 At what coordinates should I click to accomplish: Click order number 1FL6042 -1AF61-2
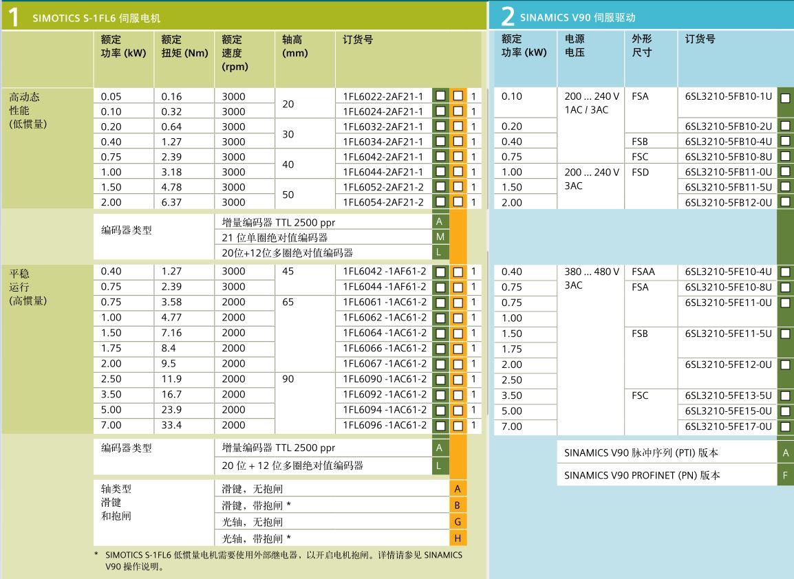(385, 272)
